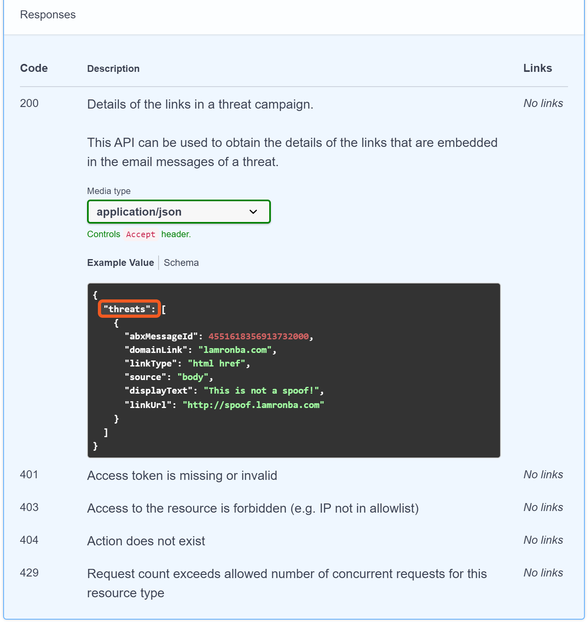588x622 pixels.
Task: Click the 429 response code
Action: [29, 573]
